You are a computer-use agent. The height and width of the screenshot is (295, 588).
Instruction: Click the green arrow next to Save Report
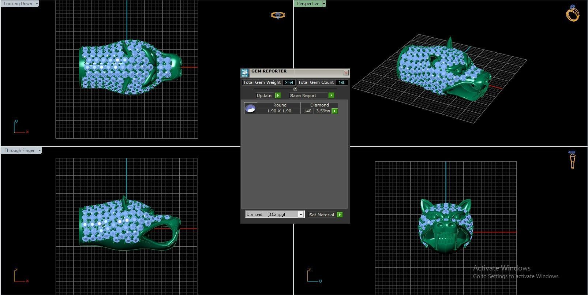pos(331,96)
